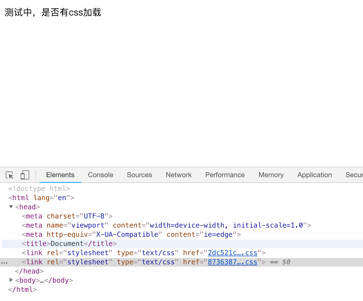Click the "viewport" name attribute value
Screen dimensions: 363x301
tap(88, 225)
